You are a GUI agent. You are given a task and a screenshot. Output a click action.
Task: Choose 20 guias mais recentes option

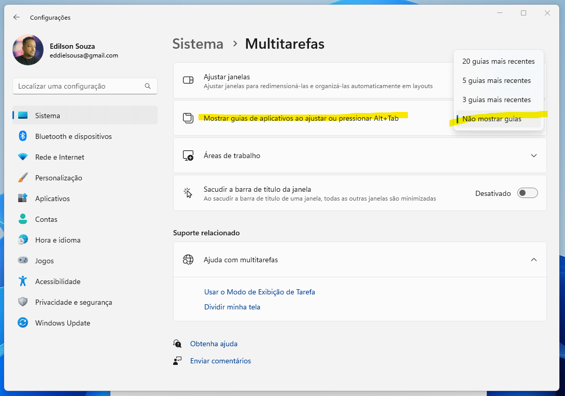pos(498,61)
